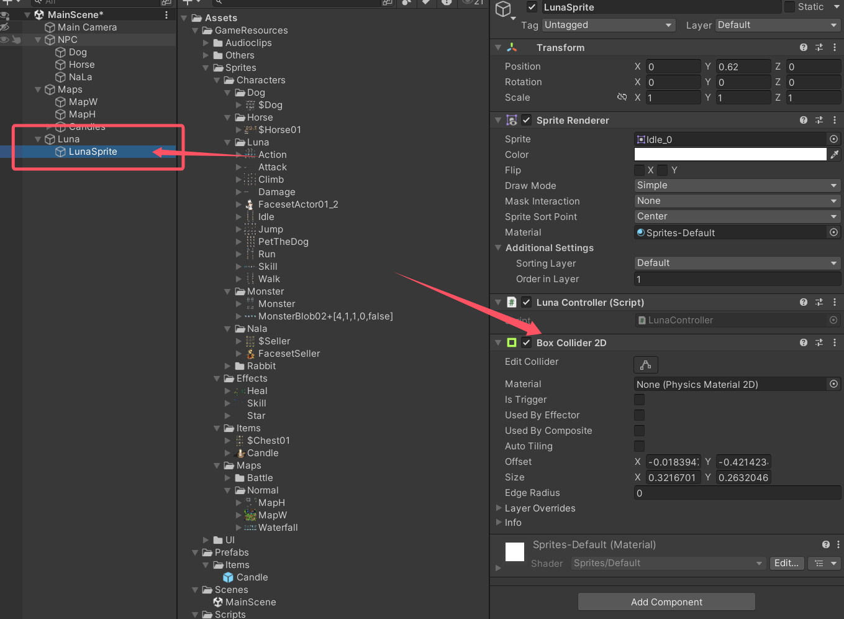This screenshot has height=619, width=844.
Task: Open the Tag dropdown showing Untagged
Action: [x=607, y=25]
